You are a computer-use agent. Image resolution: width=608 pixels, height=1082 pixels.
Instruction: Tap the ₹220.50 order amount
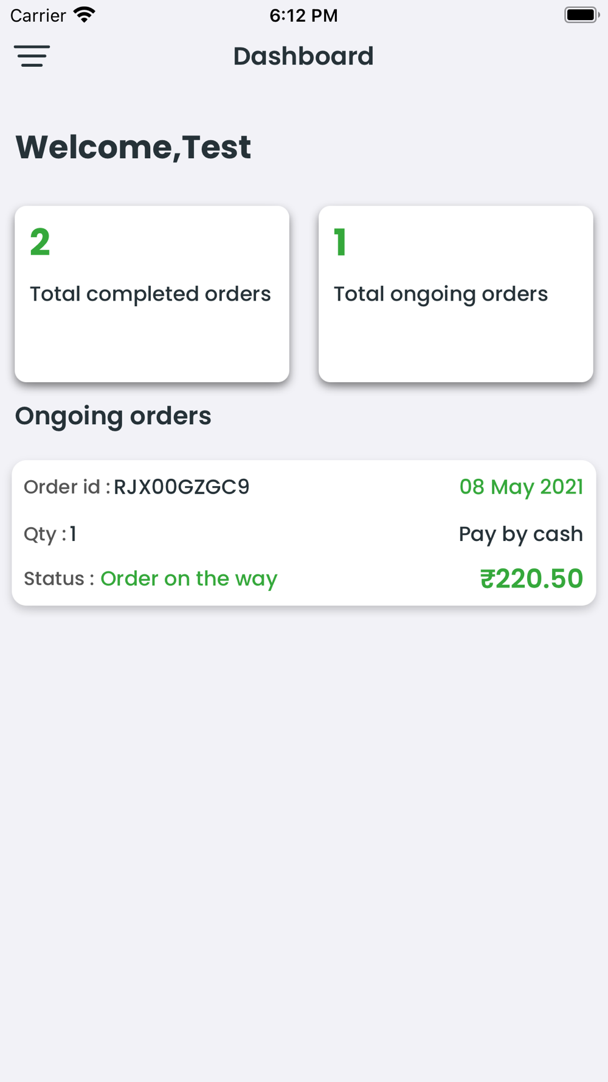[x=531, y=578]
